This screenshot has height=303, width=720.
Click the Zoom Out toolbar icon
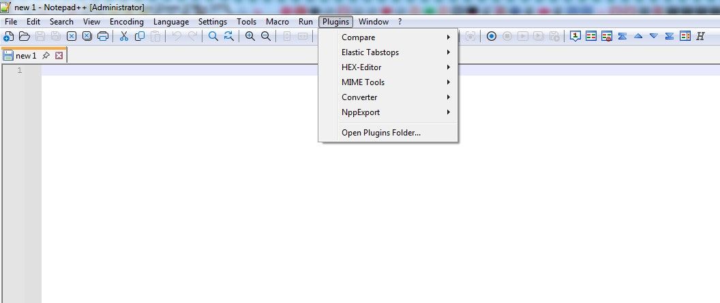(x=265, y=37)
